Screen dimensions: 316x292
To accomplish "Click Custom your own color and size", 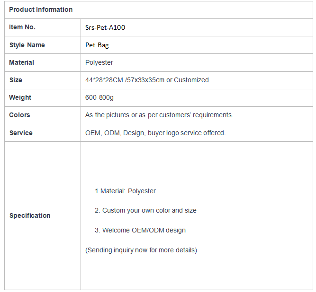I will tap(149, 210).
